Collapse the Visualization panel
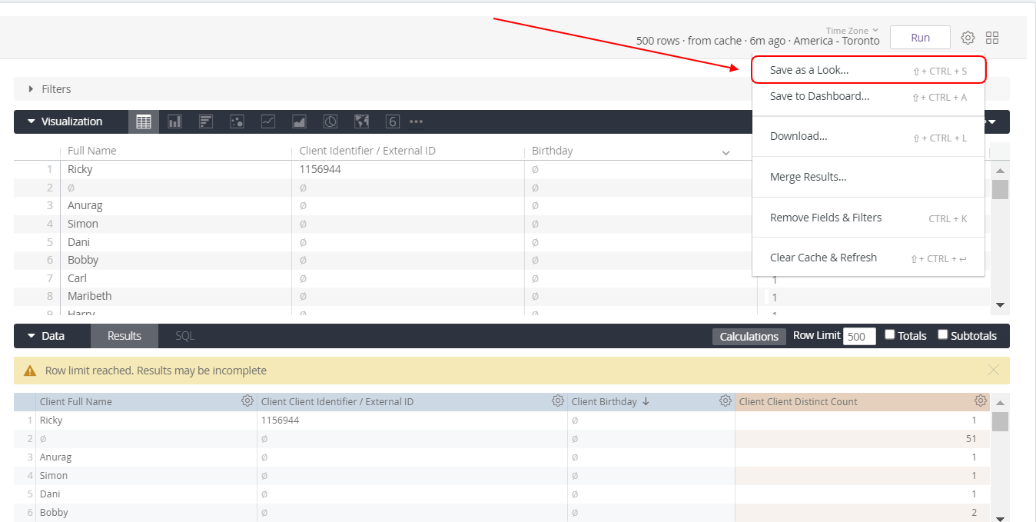Image resolution: width=1036 pixels, height=522 pixels. [32, 121]
